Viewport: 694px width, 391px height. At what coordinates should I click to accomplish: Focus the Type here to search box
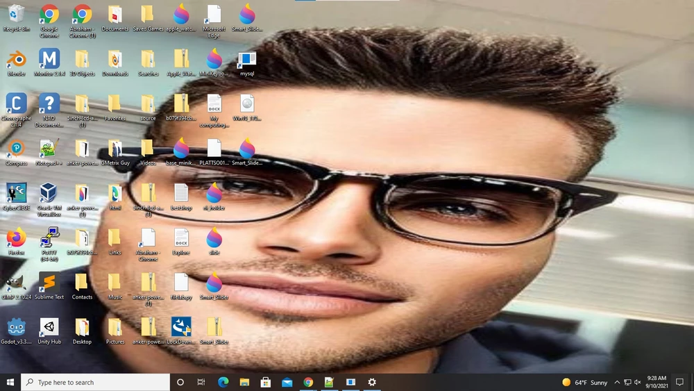pyautogui.click(x=95, y=382)
